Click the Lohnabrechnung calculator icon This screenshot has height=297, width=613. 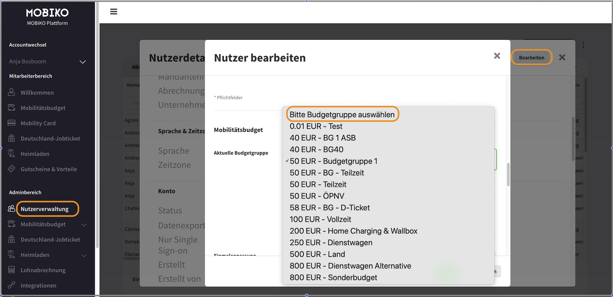(x=12, y=270)
